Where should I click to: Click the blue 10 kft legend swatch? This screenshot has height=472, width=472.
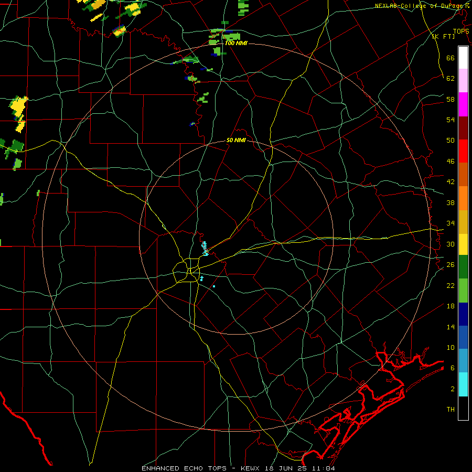pyautogui.click(x=463, y=337)
